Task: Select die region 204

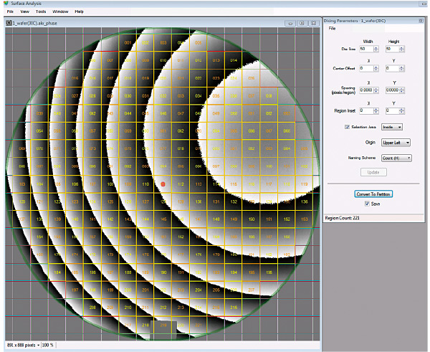Action: [199, 290]
